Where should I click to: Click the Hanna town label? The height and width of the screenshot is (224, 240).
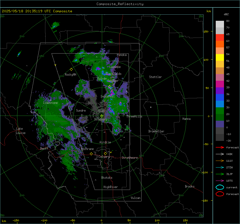pyautogui.click(x=186, y=119)
